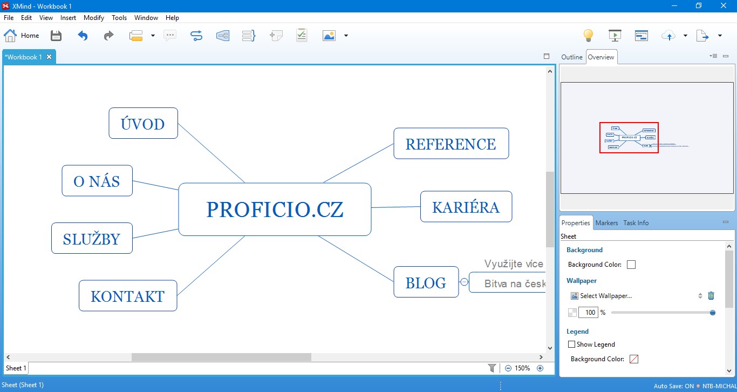Collapse the BLOG topic subtopics
The height and width of the screenshot is (392, 737).
coord(464,282)
